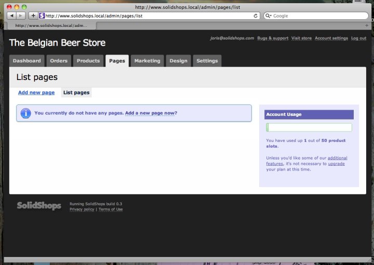374x265 pixels.
Task: Click the '50 product slots' text
Action: pyautogui.click(x=306, y=143)
